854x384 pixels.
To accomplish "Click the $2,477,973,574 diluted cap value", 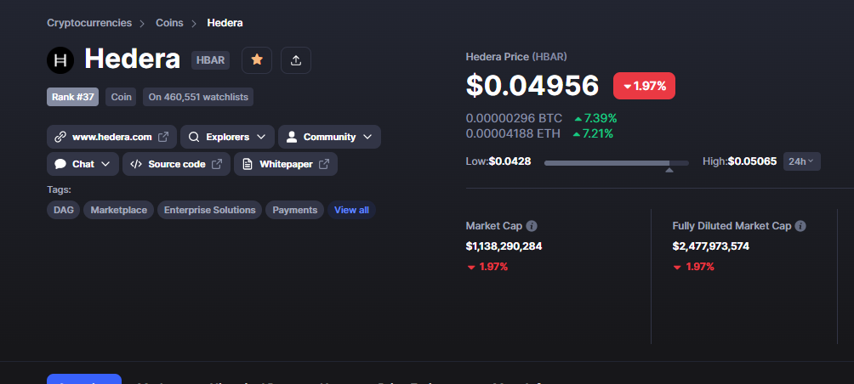I will [711, 246].
